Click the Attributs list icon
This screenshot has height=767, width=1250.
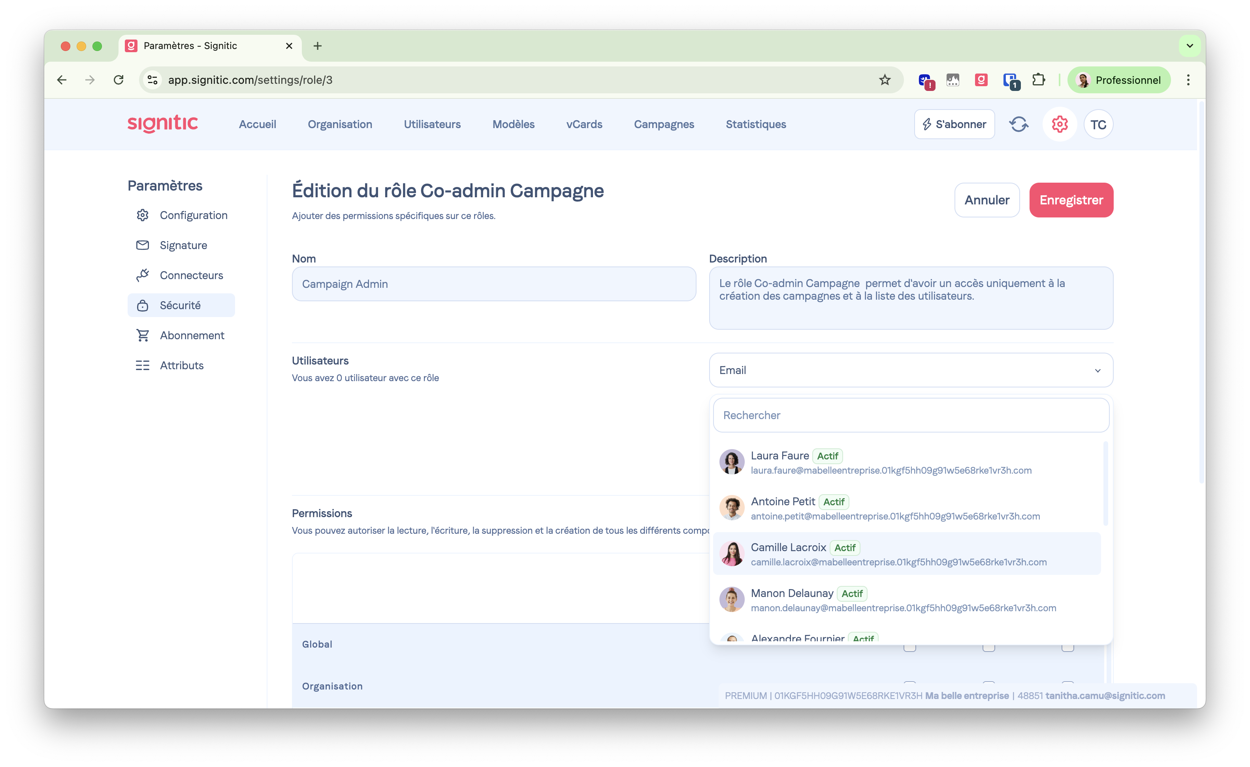click(143, 365)
